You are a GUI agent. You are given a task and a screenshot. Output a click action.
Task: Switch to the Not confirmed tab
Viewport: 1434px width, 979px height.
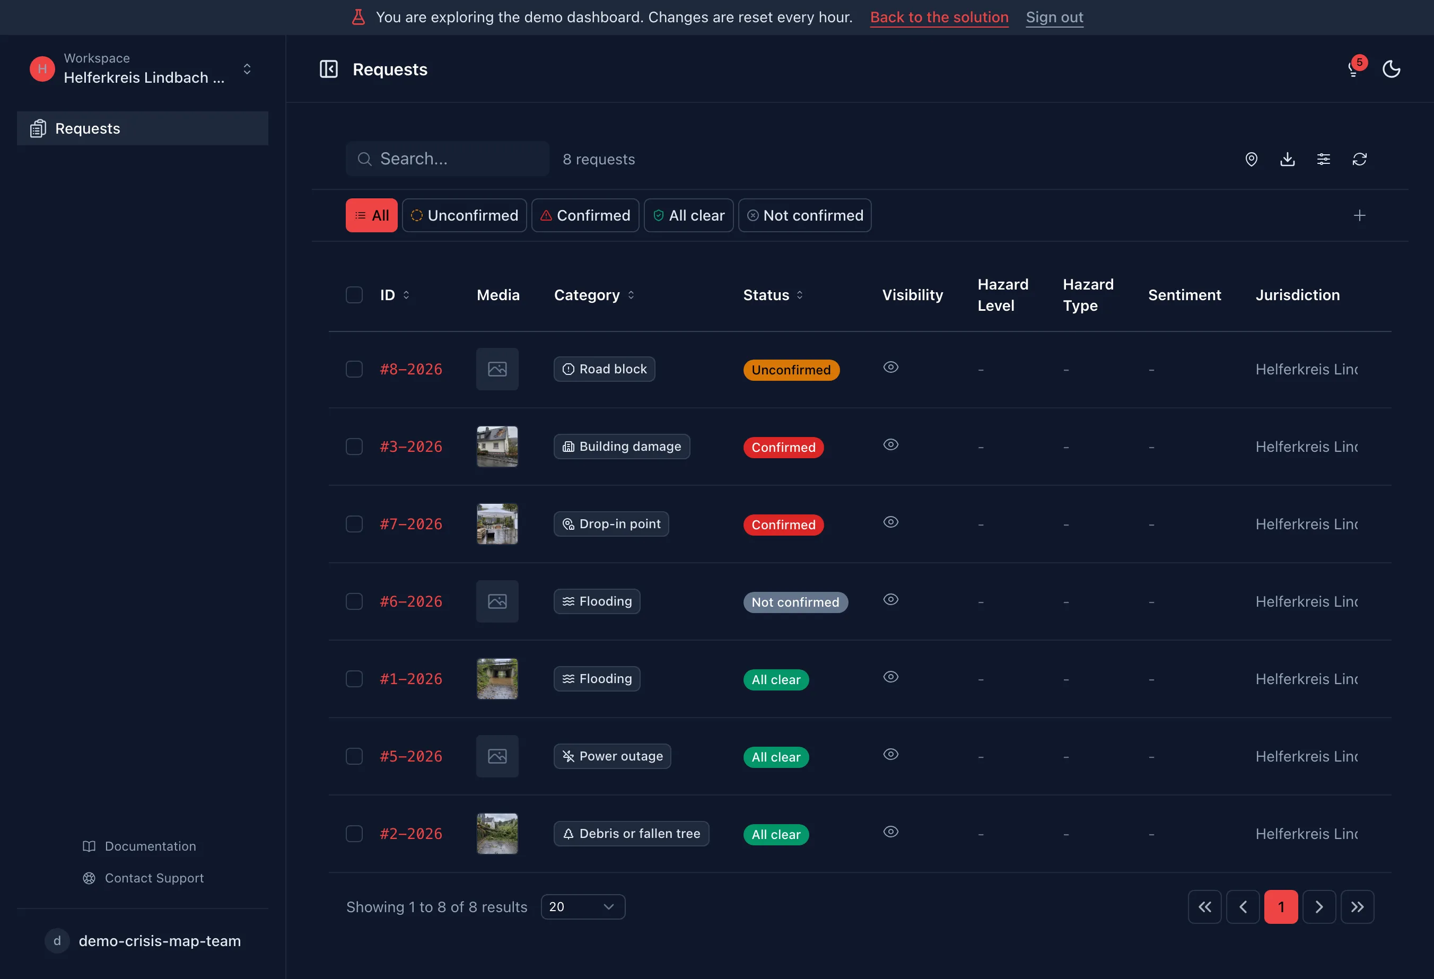click(x=805, y=215)
